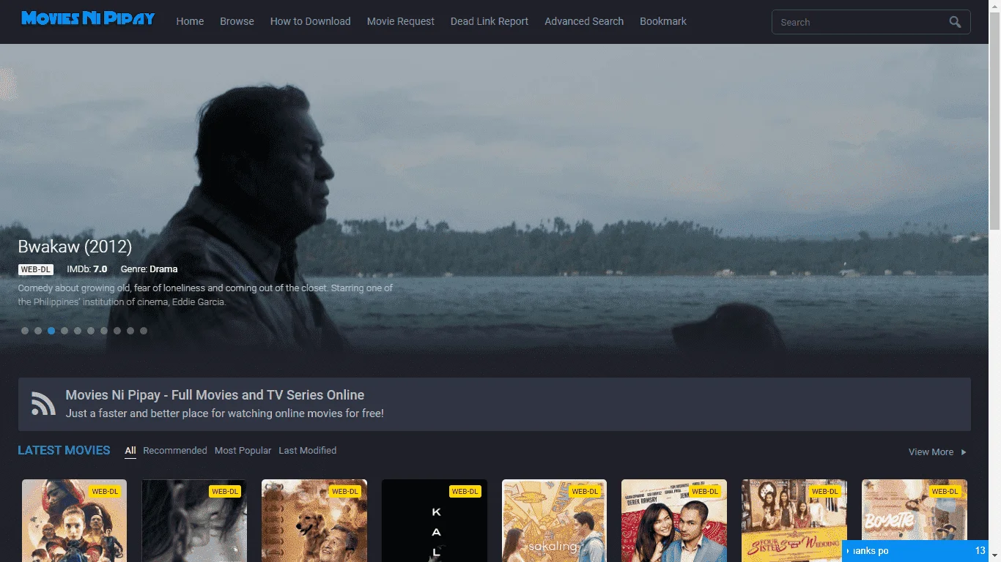Open the Bwakaw (2012) featured title
The image size is (1001, 562).
(x=75, y=247)
